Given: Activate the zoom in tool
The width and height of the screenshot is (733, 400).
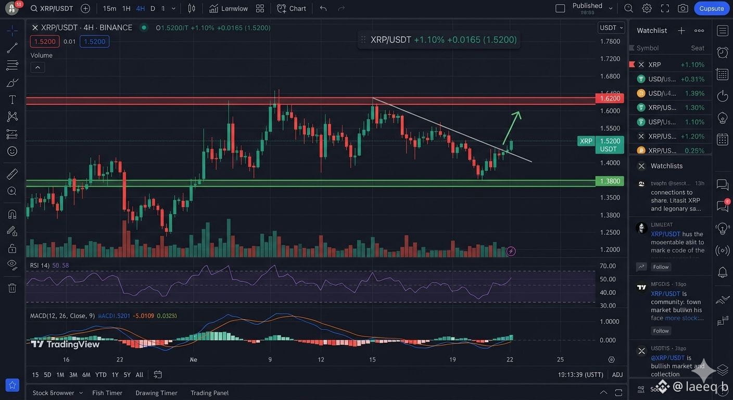Looking at the screenshot, I should (x=12, y=191).
